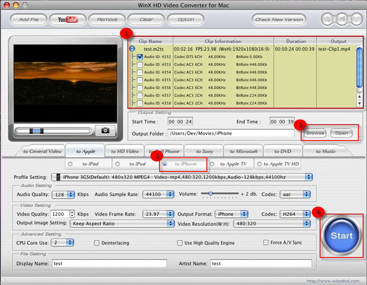Screen dimensions: 367x285
Task: Select the to Apple TV option
Action: 212,164
